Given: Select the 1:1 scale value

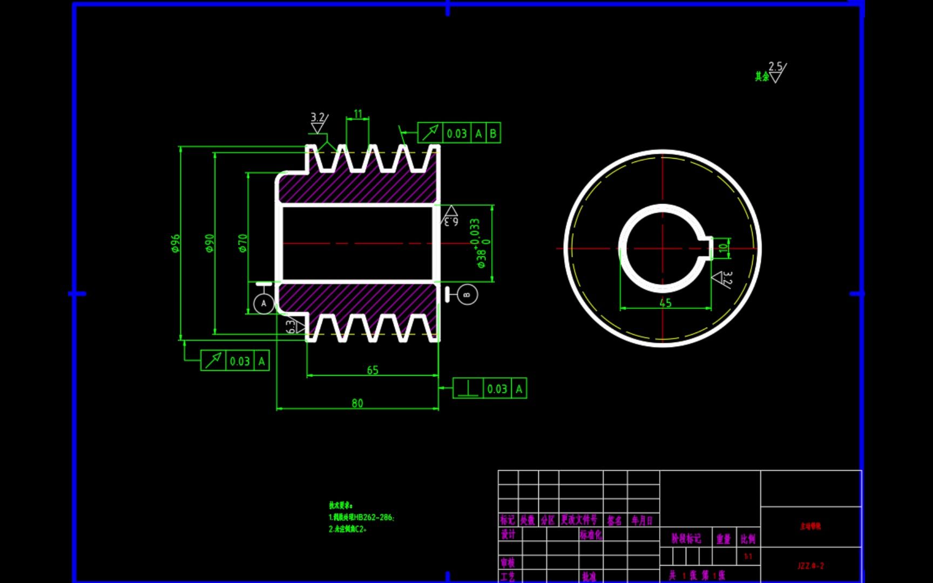Looking at the screenshot, I should (x=748, y=556).
